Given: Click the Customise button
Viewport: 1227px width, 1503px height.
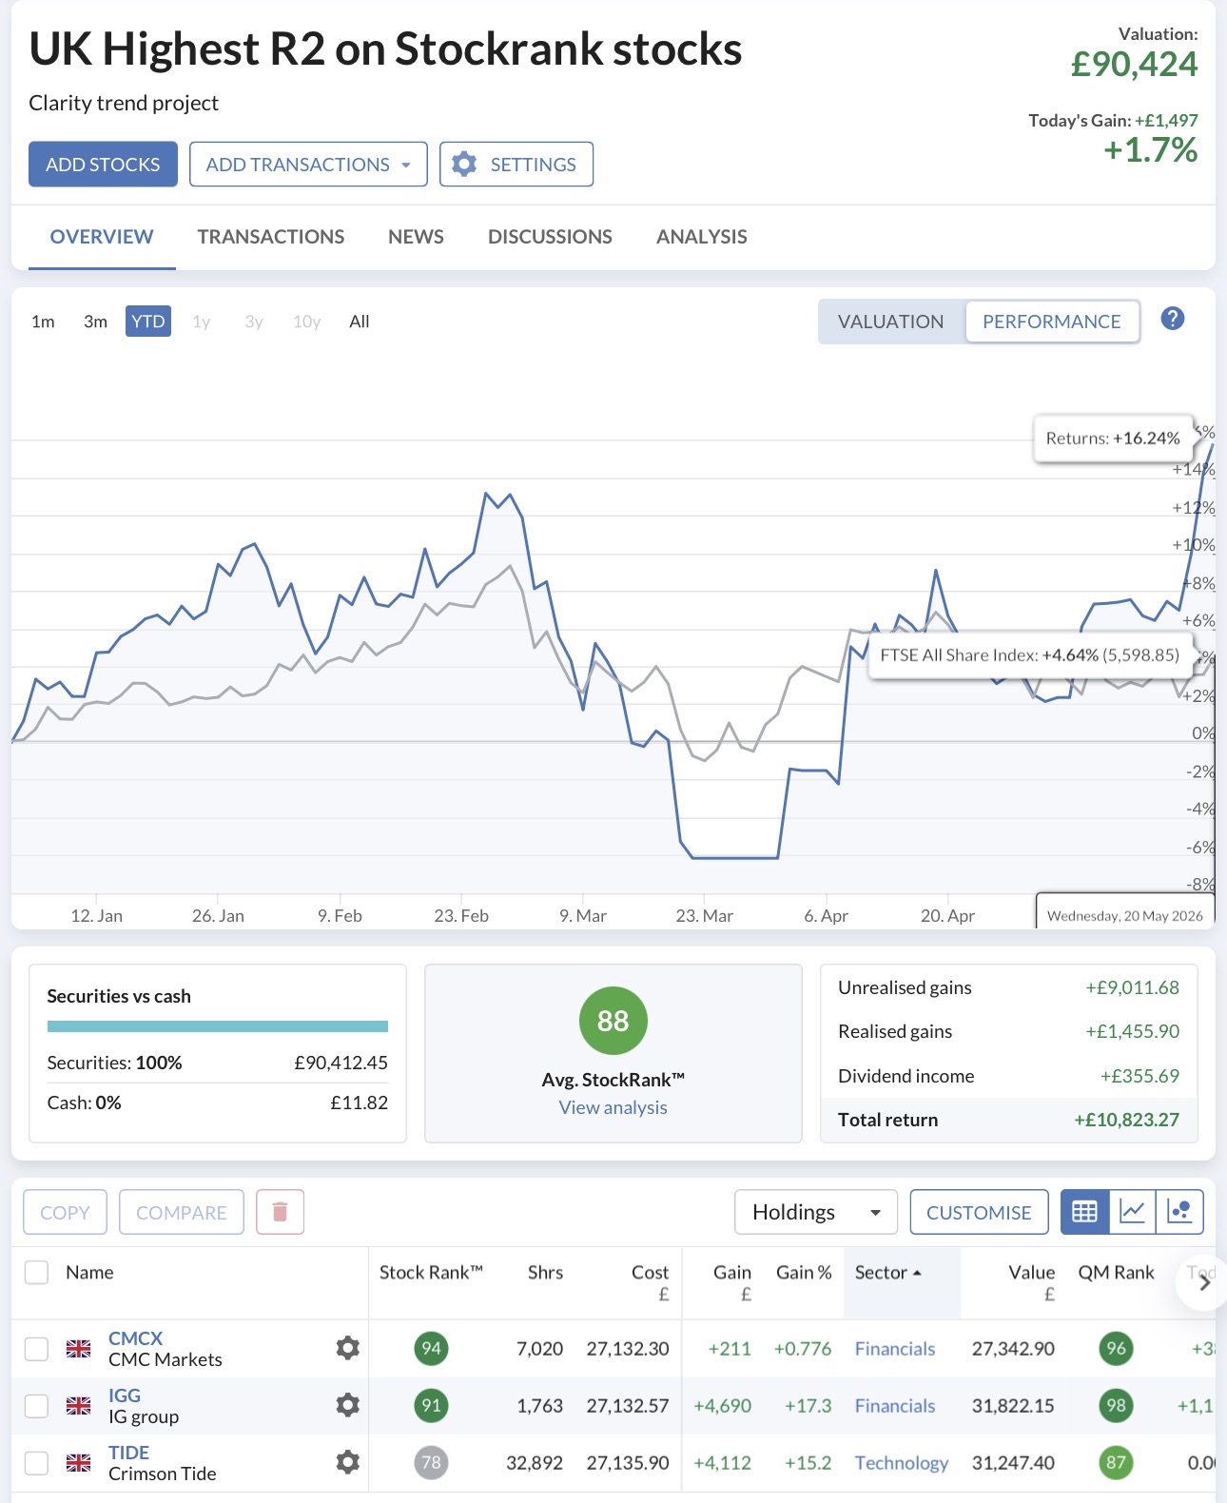Looking at the screenshot, I should [x=979, y=1212].
